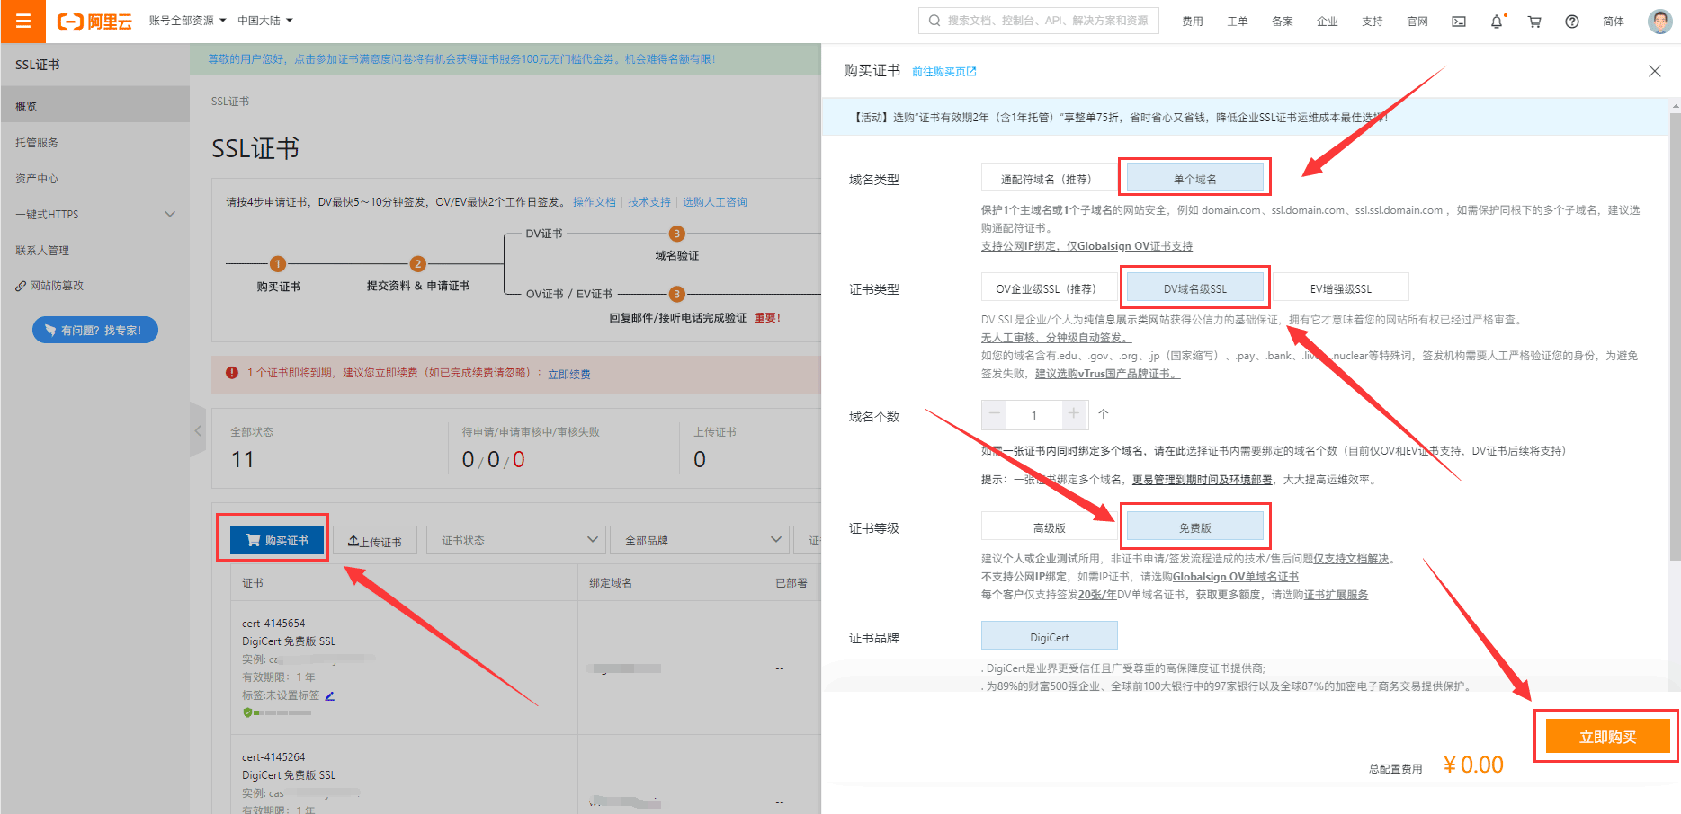Open the hamburger main menu

23,22
